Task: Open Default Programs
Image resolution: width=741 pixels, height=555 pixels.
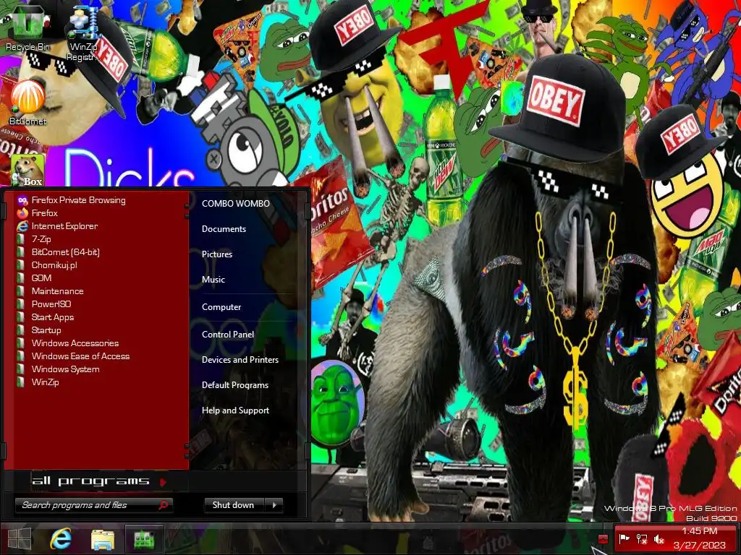Action: (x=235, y=385)
